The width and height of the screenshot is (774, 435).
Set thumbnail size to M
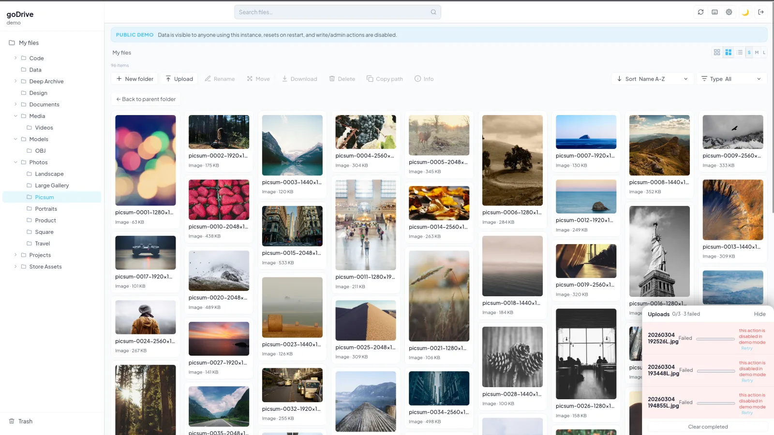[757, 52]
